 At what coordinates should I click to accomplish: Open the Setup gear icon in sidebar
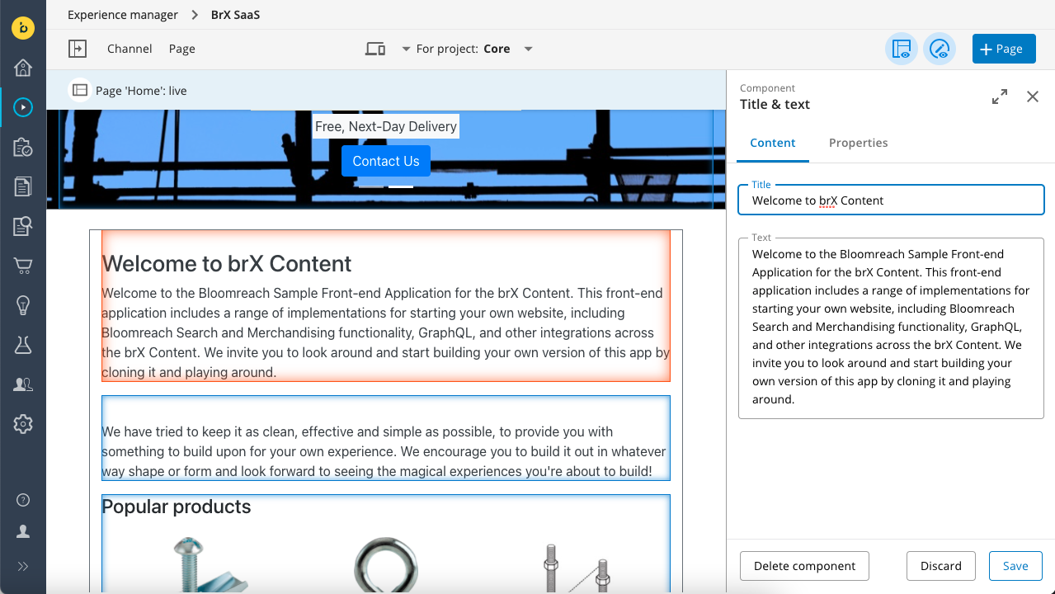pyautogui.click(x=23, y=424)
